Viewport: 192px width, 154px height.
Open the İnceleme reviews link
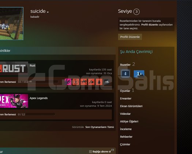click(126, 129)
